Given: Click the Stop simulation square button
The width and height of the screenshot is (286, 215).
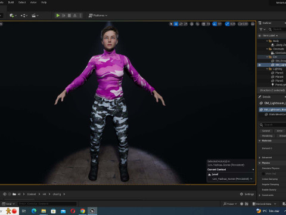Looking at the screenshot, I should pos(69,16).
